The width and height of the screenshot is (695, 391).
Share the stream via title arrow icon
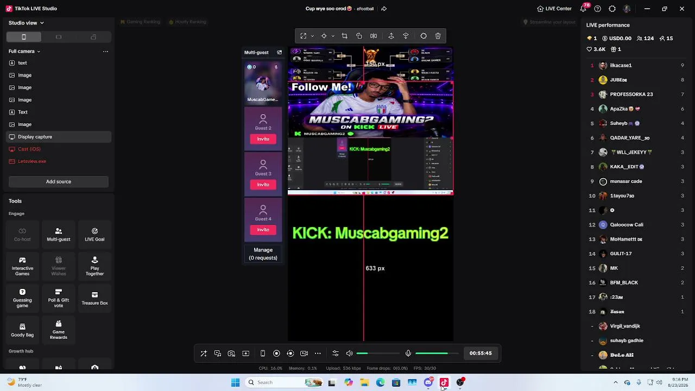(x=384, y=9)
